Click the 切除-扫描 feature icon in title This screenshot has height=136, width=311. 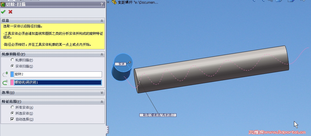point(3,4)
